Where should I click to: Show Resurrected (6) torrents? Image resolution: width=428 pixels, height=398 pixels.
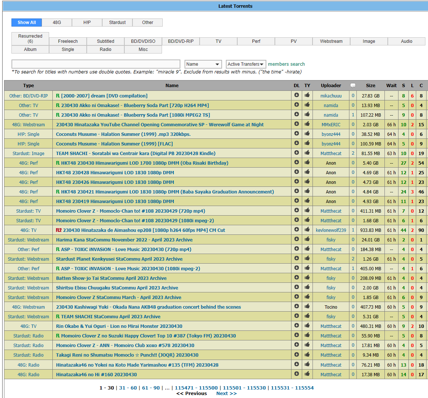pos(30,38)
